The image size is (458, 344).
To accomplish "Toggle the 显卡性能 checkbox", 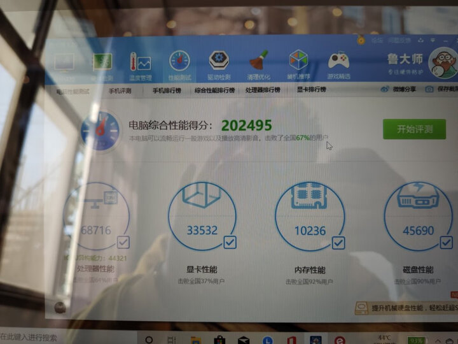I will 230,243.
